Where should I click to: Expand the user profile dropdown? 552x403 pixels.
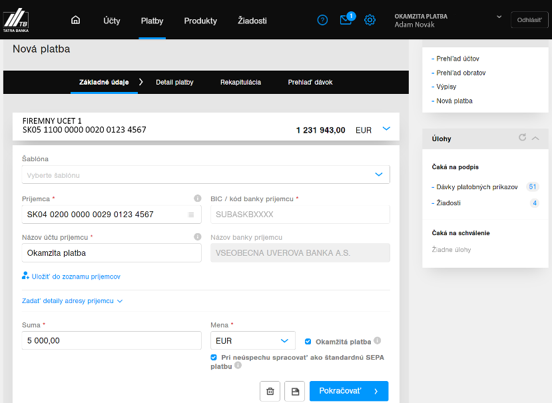tap(499, 17)
